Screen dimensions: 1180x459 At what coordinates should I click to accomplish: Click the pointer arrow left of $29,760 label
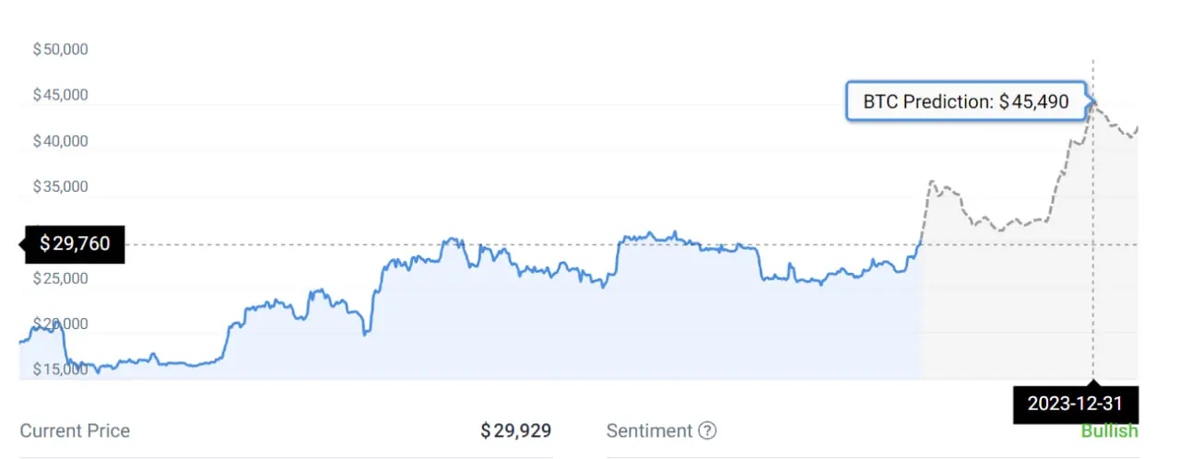pos(23,244)
